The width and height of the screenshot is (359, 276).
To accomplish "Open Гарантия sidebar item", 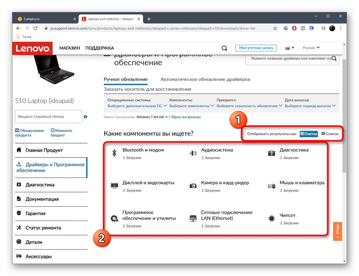I will coord(51,214).
